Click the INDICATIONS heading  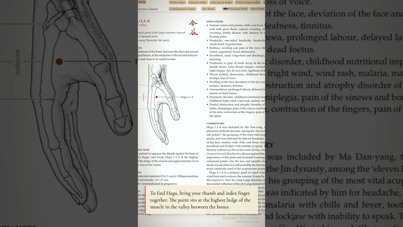click(x=215, y=21)
